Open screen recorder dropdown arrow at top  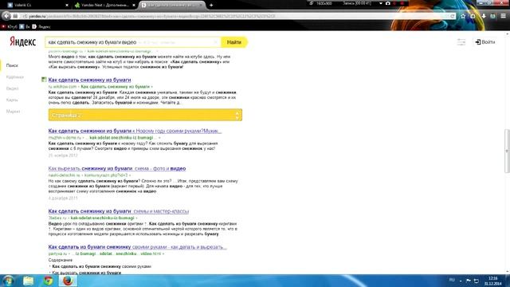click(381, 3)
